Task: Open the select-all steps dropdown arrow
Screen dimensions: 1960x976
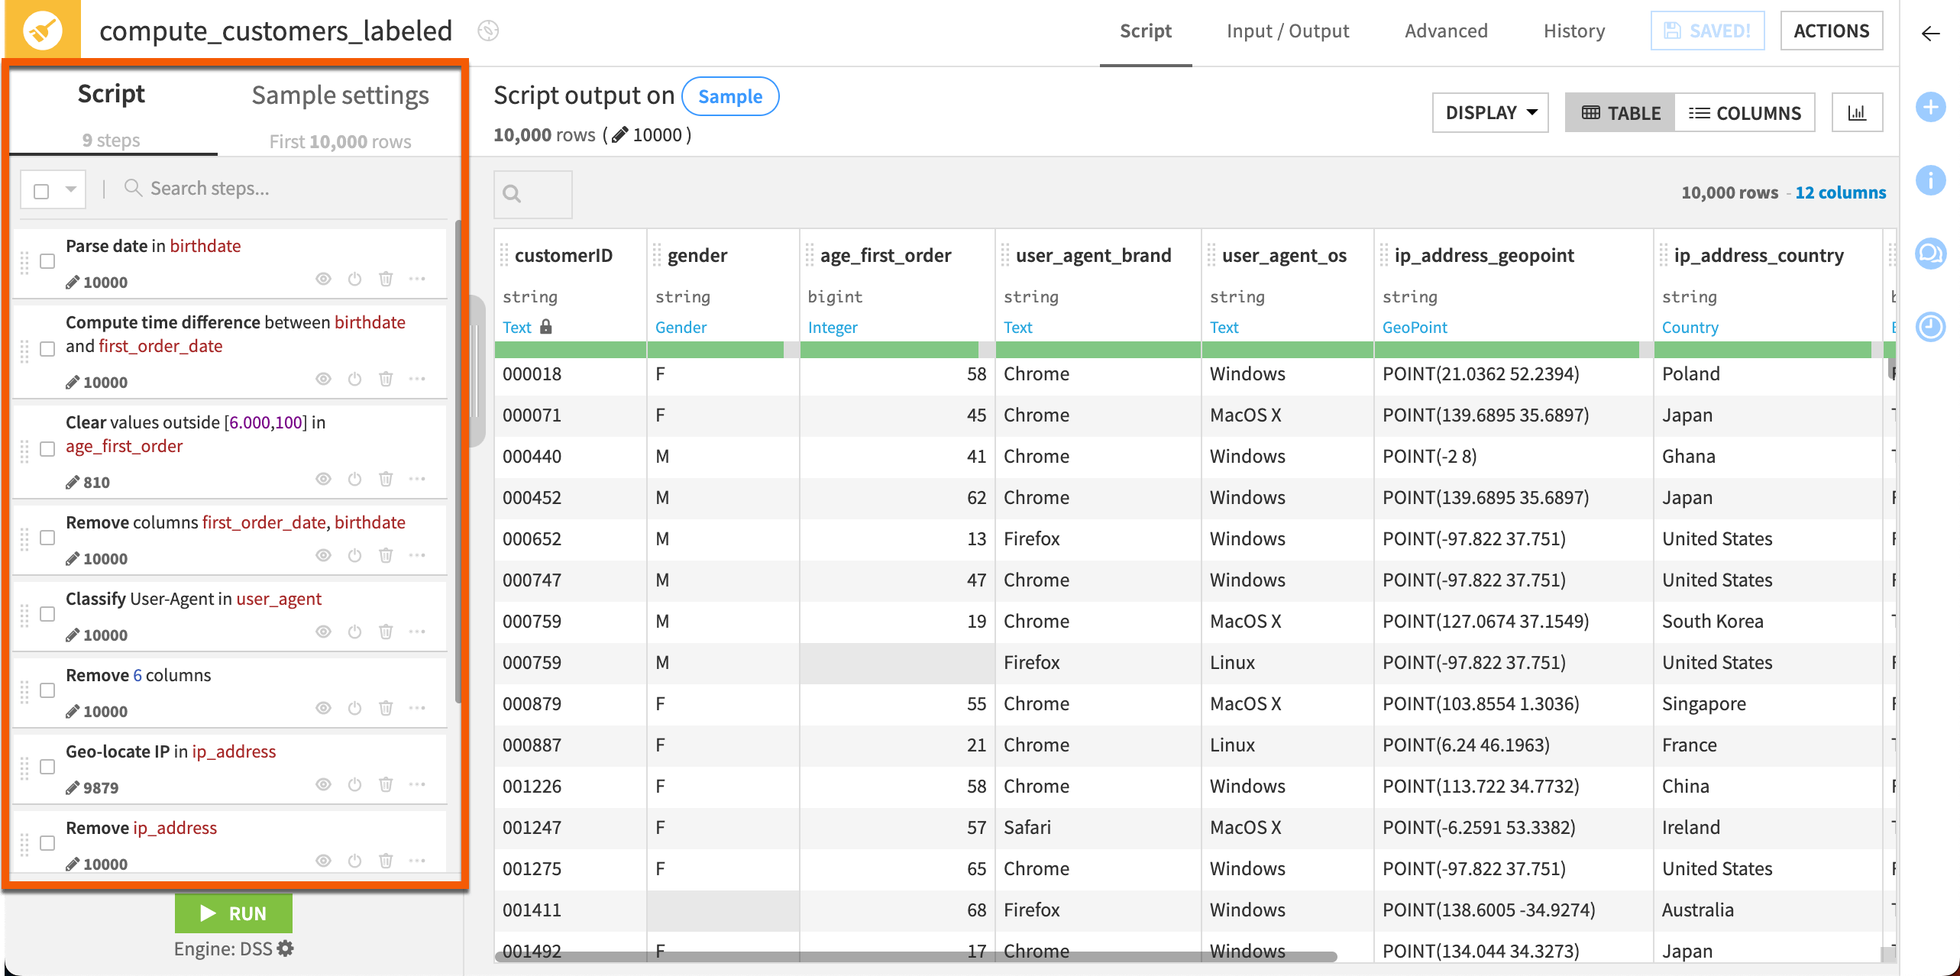Action: point(70,188)
